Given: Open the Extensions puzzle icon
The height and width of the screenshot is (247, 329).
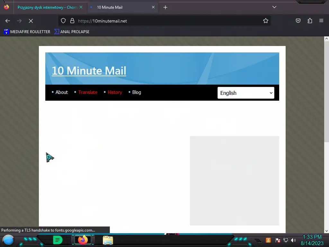Looking at the screenshot, I should click(310, 21).
